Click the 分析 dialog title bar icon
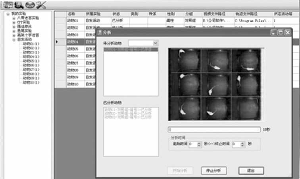Image resolution: width=300 pixels, height=179 pixels. [x=100, y=32]
